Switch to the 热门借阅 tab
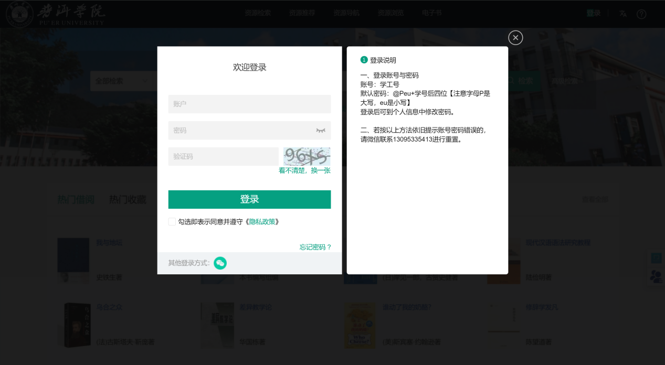This screenshot has width=665, height=365. pyautogui.click(x=76, y=200)
